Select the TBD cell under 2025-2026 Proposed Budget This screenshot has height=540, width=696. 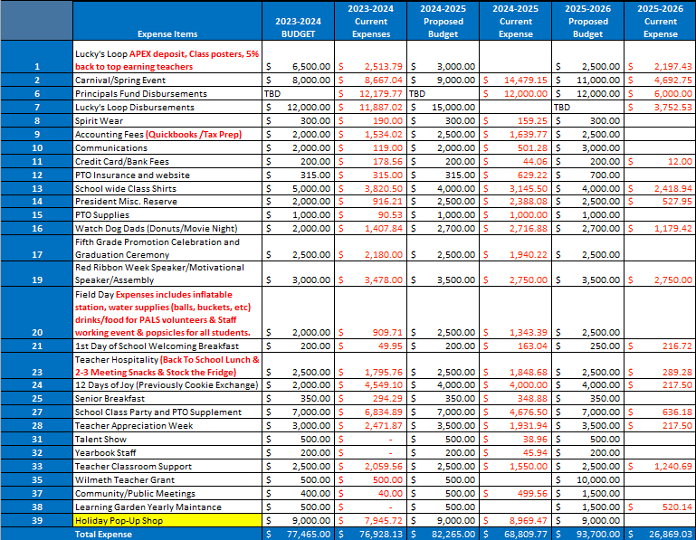coord(587,107)
